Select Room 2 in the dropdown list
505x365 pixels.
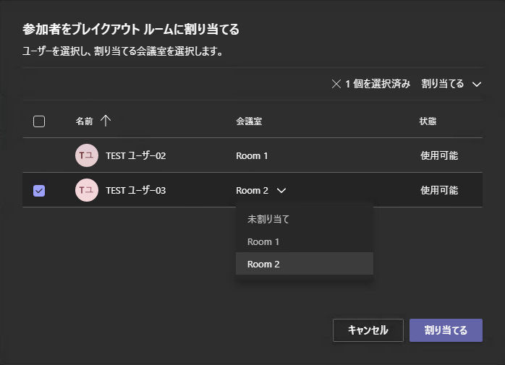tap(263, 264)
